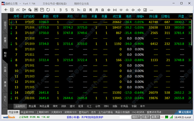Select the 1h period
Viewport: 194px width, 121px height.
[x=79, y=10]
